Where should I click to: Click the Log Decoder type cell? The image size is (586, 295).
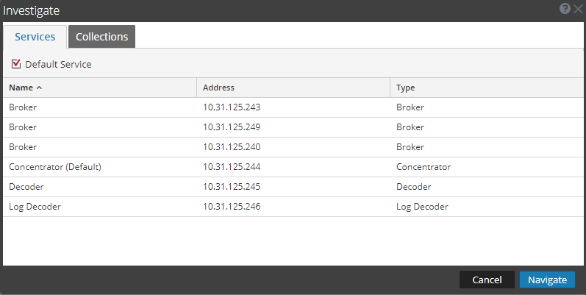[x=422, y=207]
